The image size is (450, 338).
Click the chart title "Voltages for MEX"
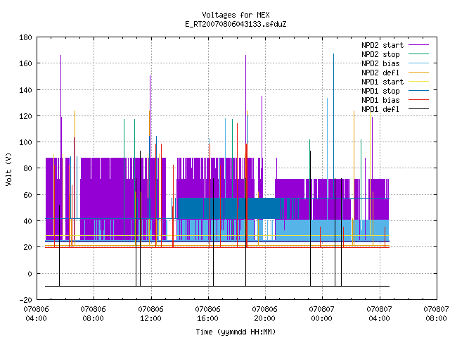(236, 15)
